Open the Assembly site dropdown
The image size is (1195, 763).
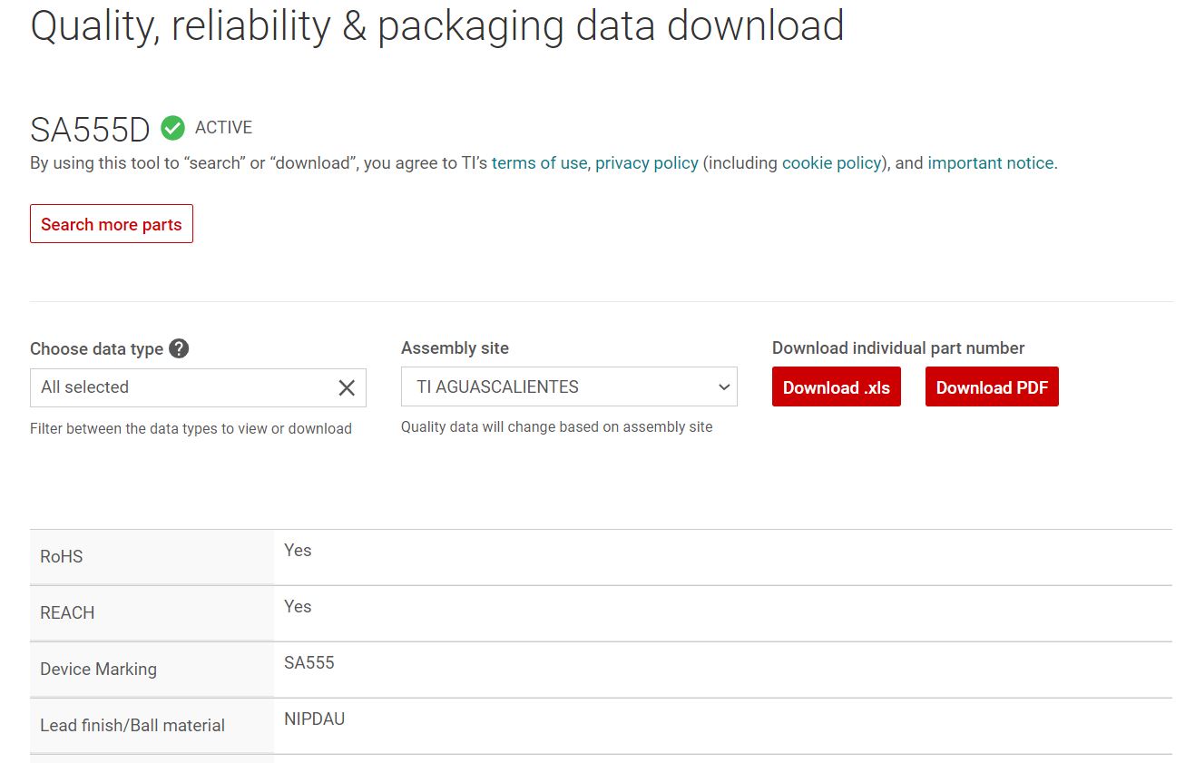coord(569,387)
